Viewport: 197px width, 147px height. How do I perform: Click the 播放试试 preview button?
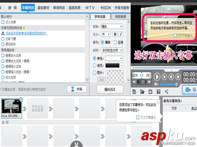110,89
